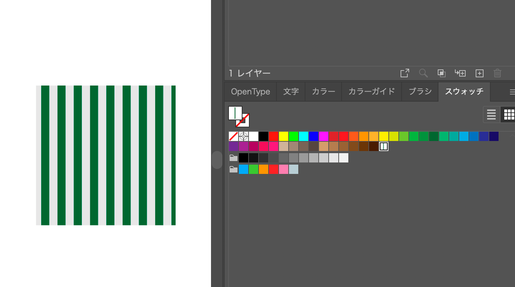Viewport: 515px width, 287px height.
Task: Choose the black swatch in grayscale group
Action: click(243, 158)
